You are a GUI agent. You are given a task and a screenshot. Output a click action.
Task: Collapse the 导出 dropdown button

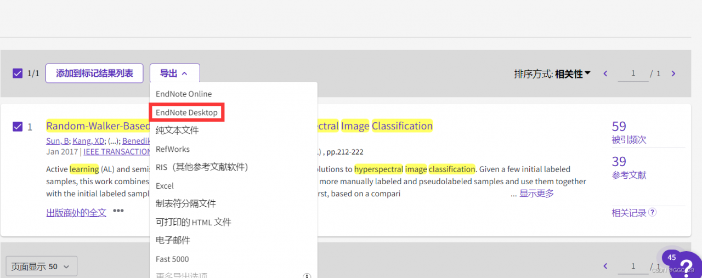point(174,73)
